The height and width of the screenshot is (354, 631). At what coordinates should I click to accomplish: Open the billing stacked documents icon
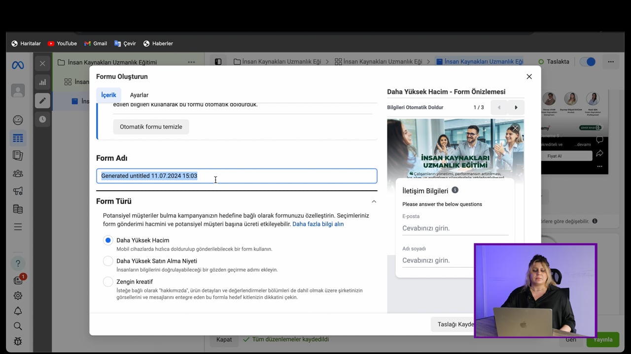tap(18, 209)
